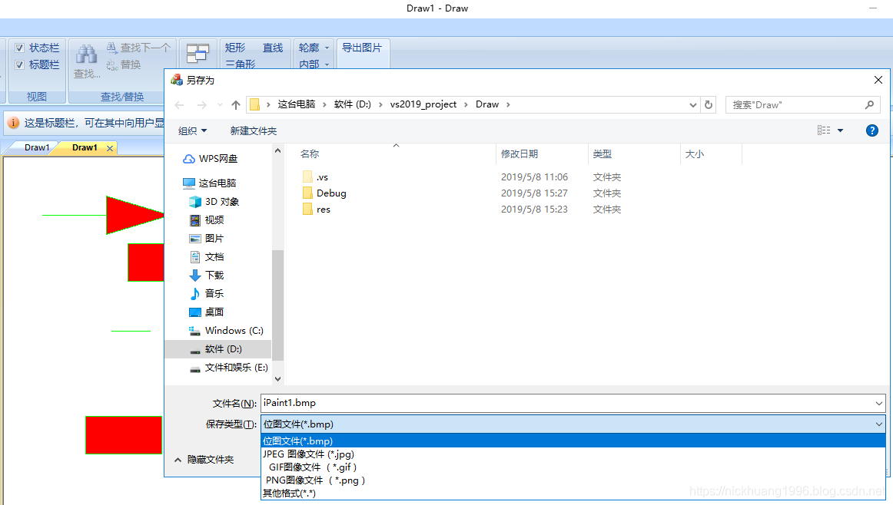The height and width of the screenshot is (505, 893).
Task: Collapse the 保存类型 combo box
Action: point(878,424)
